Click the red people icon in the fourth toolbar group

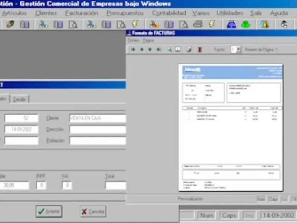click(x=154, y=25)
